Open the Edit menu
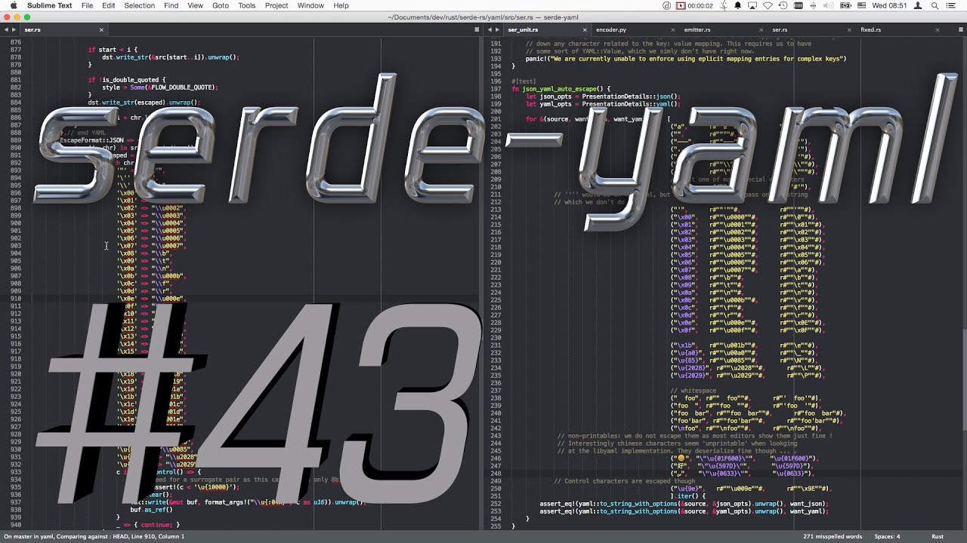 tap(109, 5)
